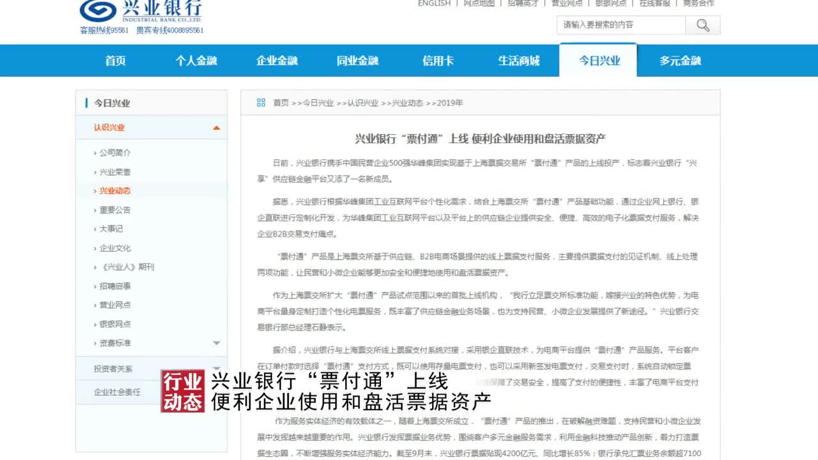Click the grid icon beside the breadcrumb
The width and height of the screenshot is (818, 460).
pos(261,103)
